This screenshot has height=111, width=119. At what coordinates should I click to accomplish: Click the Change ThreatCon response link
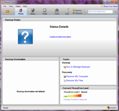pos(75,100)
